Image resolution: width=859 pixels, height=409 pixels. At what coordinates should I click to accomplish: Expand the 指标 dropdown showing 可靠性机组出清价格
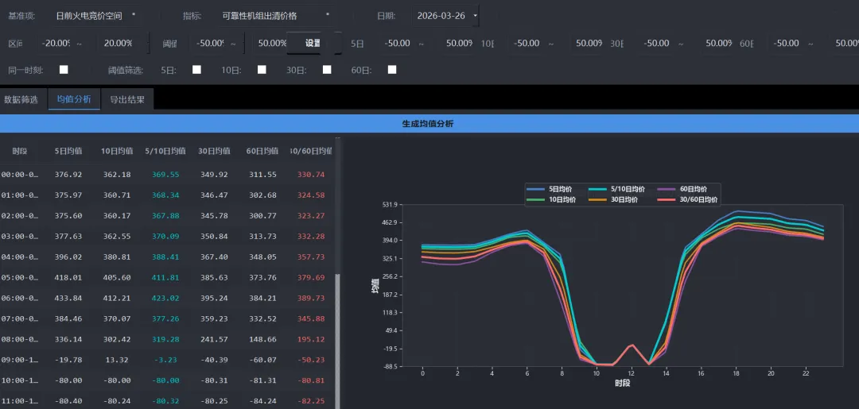[x=276, y=15]
